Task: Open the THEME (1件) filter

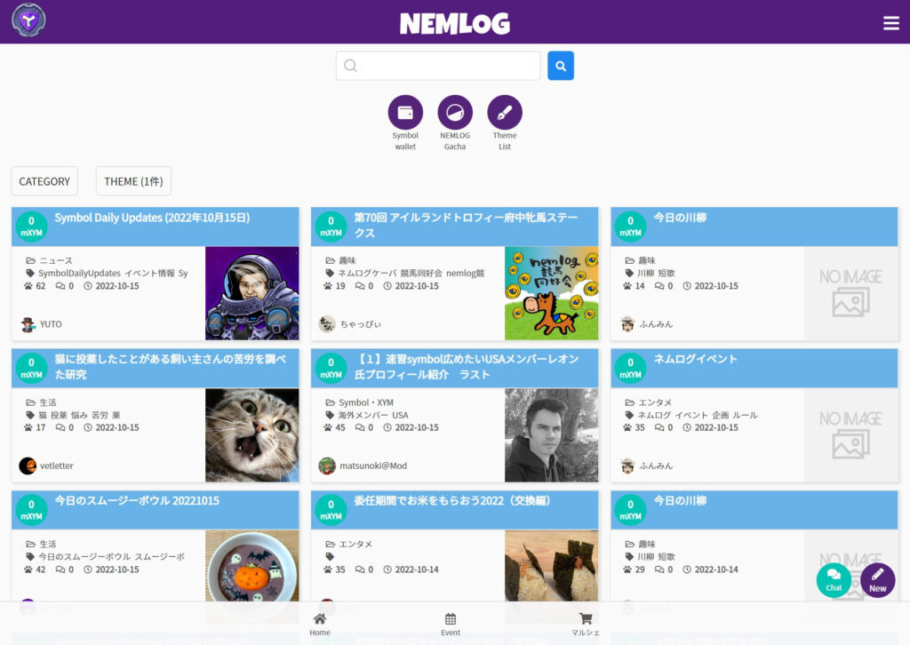Action: click(133, 181)
